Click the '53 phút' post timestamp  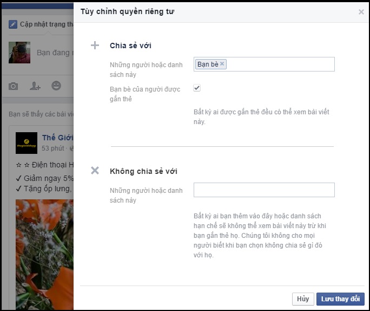[x=53, y=148]
